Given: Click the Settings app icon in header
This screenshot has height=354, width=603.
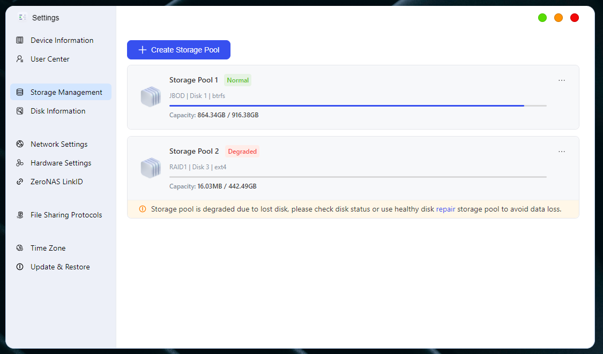Looking at the screenshot, I should pos(23,17).
